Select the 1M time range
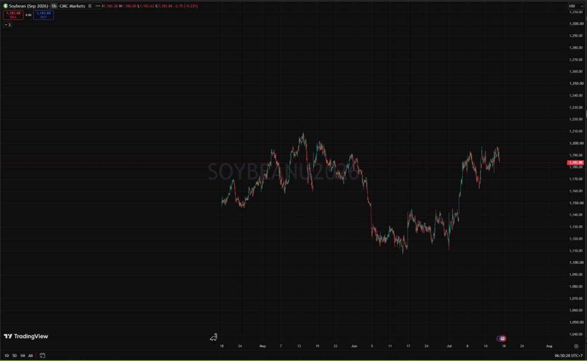The height and width of the screenshot is (361, 587). [x=23, y=356]
